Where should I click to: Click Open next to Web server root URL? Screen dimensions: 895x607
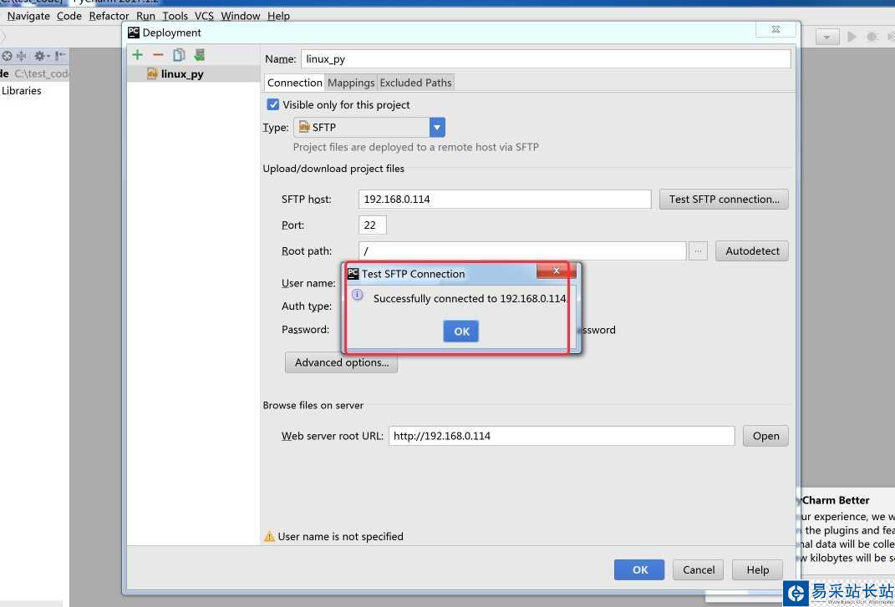765,436
